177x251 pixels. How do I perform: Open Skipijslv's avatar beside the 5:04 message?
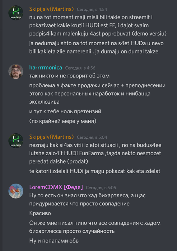tap(16, 141)
